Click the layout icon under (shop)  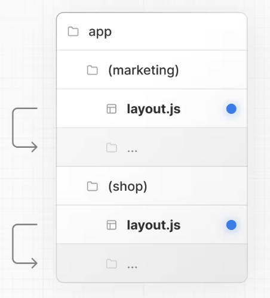pyautogui.click(x=112, y=225)
